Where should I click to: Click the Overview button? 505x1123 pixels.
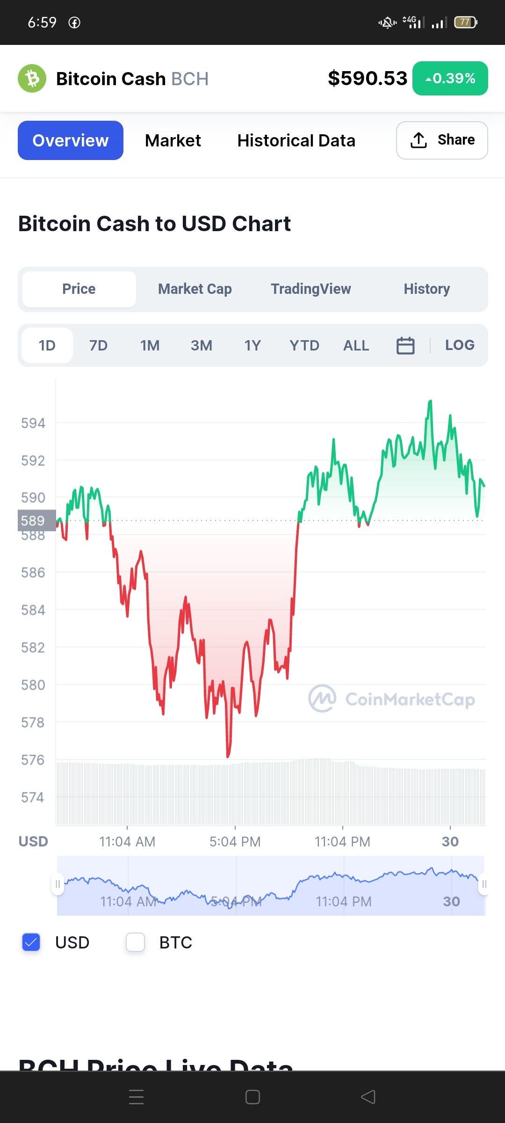click(71, 140)
